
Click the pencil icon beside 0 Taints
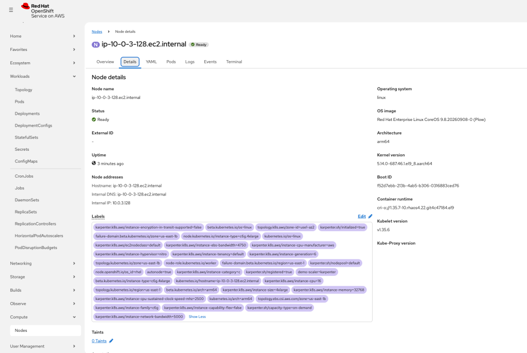pos(111,341)
